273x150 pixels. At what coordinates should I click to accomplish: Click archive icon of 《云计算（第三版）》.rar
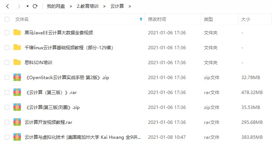(17, 92)
